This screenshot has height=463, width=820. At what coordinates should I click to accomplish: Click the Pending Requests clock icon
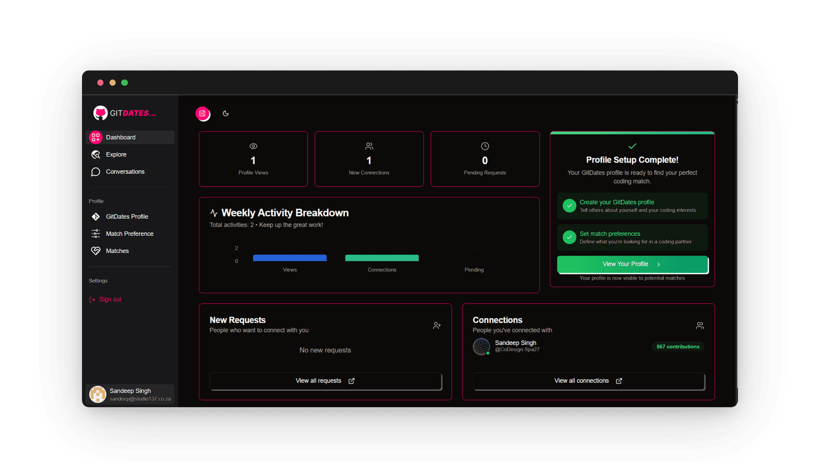[485, 146]
